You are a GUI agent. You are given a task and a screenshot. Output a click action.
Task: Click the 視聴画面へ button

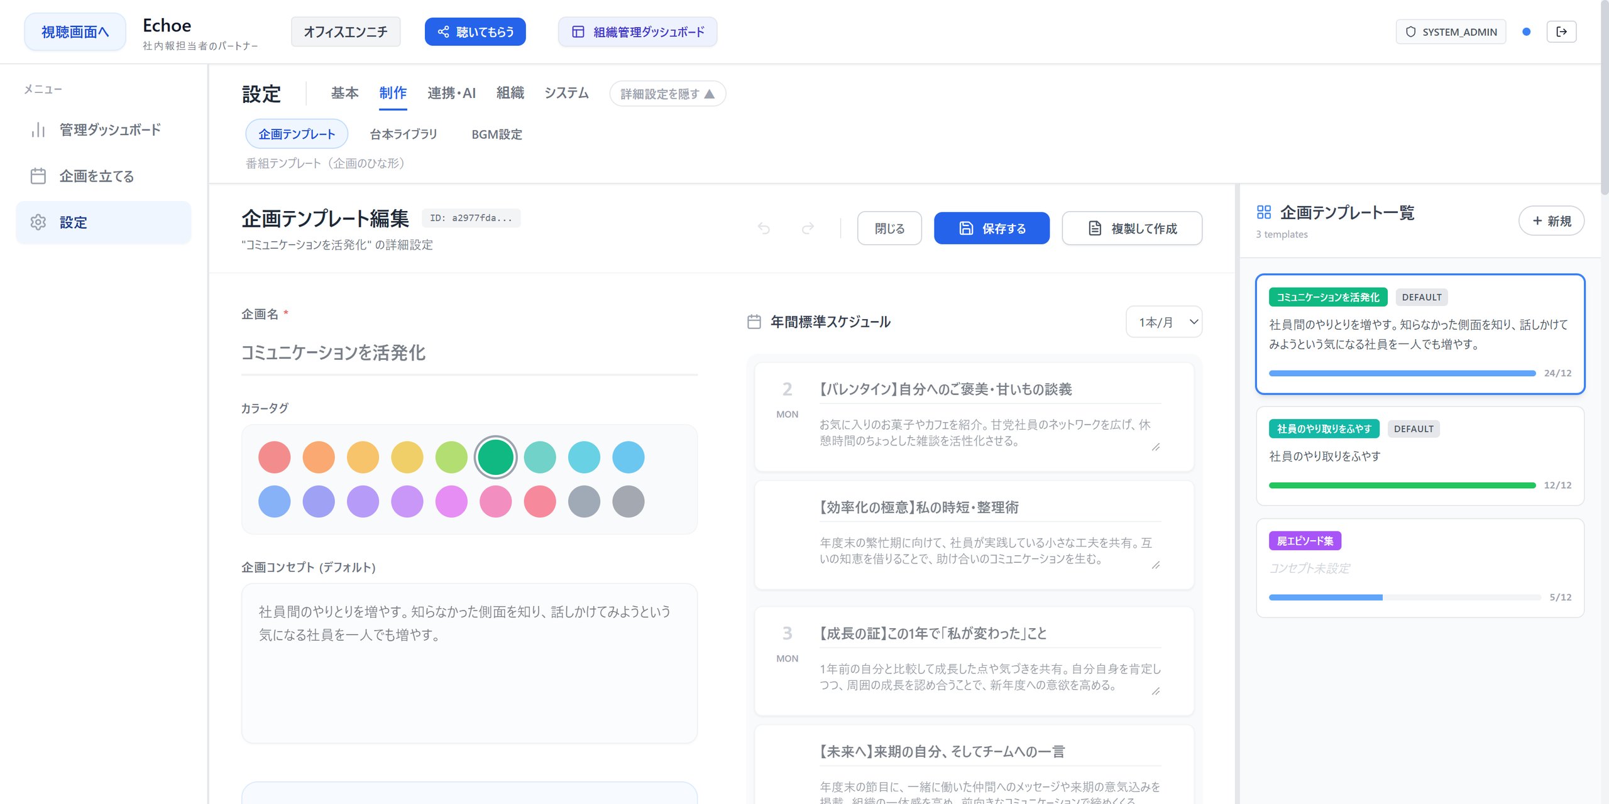[x=75, y=31]
